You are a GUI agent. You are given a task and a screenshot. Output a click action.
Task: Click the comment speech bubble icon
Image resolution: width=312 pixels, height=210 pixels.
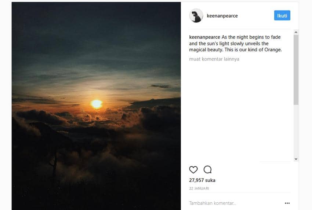click(207, 169)
